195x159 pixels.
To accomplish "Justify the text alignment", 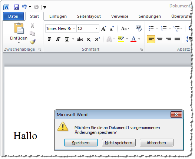I will 177,39.
